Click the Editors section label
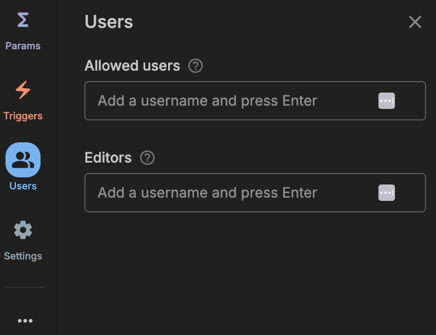Viewport: 436px width, 335px height. pyautogui.click(x=108, y=158)
